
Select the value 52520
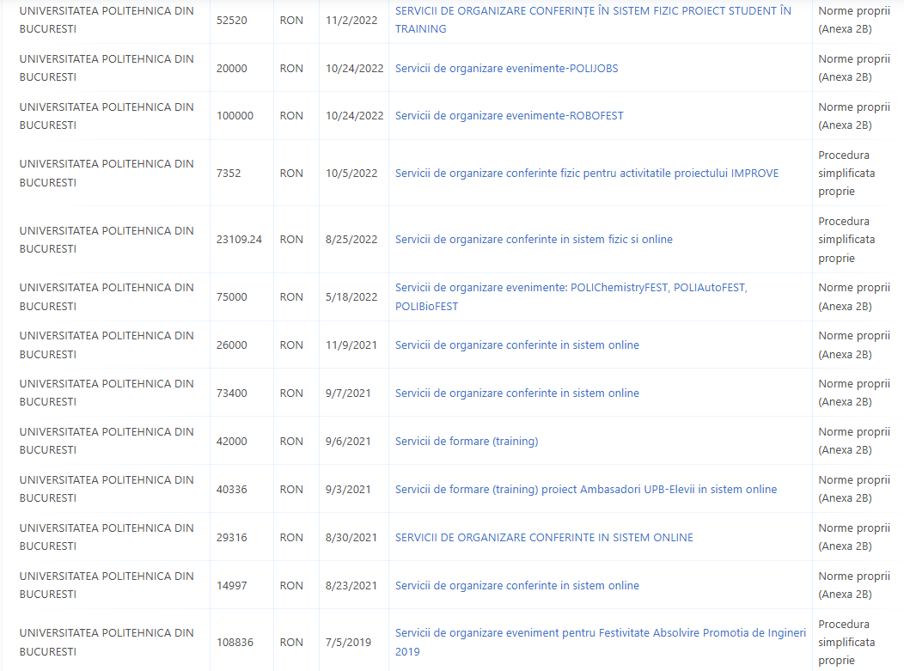coord(232,20)
